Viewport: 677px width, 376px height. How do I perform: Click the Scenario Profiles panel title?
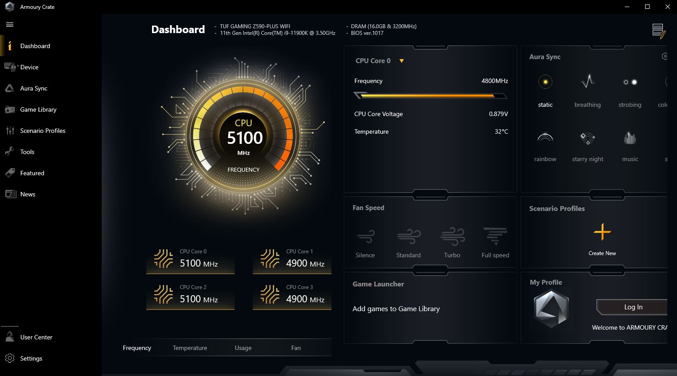[557, 208]
